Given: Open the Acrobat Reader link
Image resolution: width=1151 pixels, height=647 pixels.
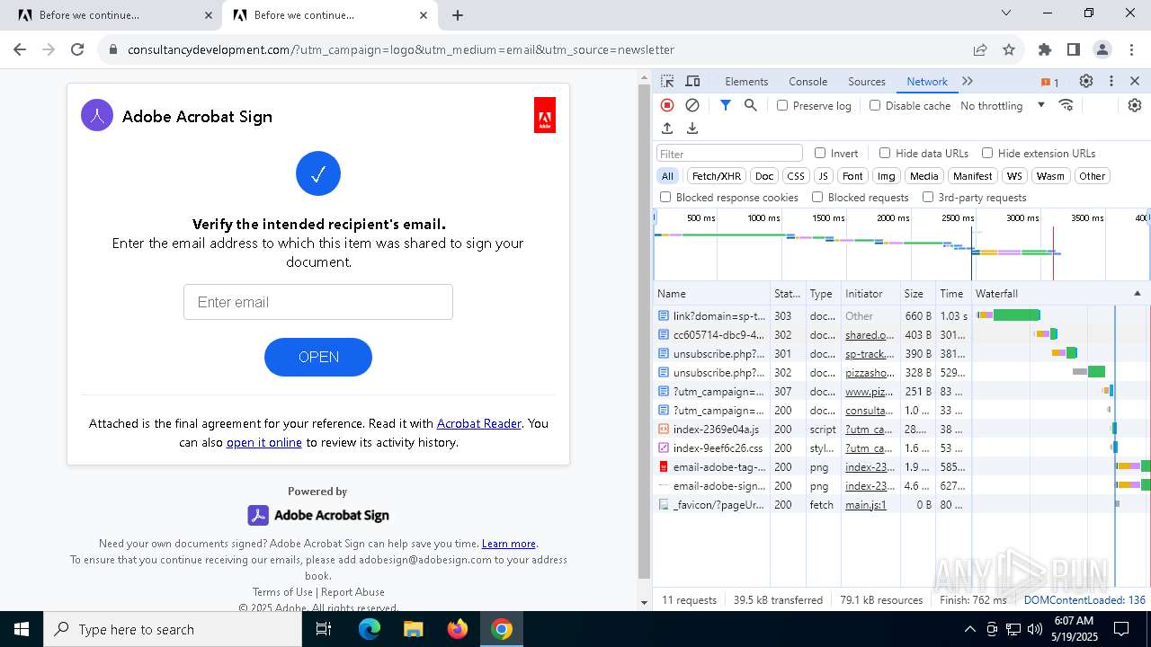Looking at the screenshot, I should coord(479,423).
